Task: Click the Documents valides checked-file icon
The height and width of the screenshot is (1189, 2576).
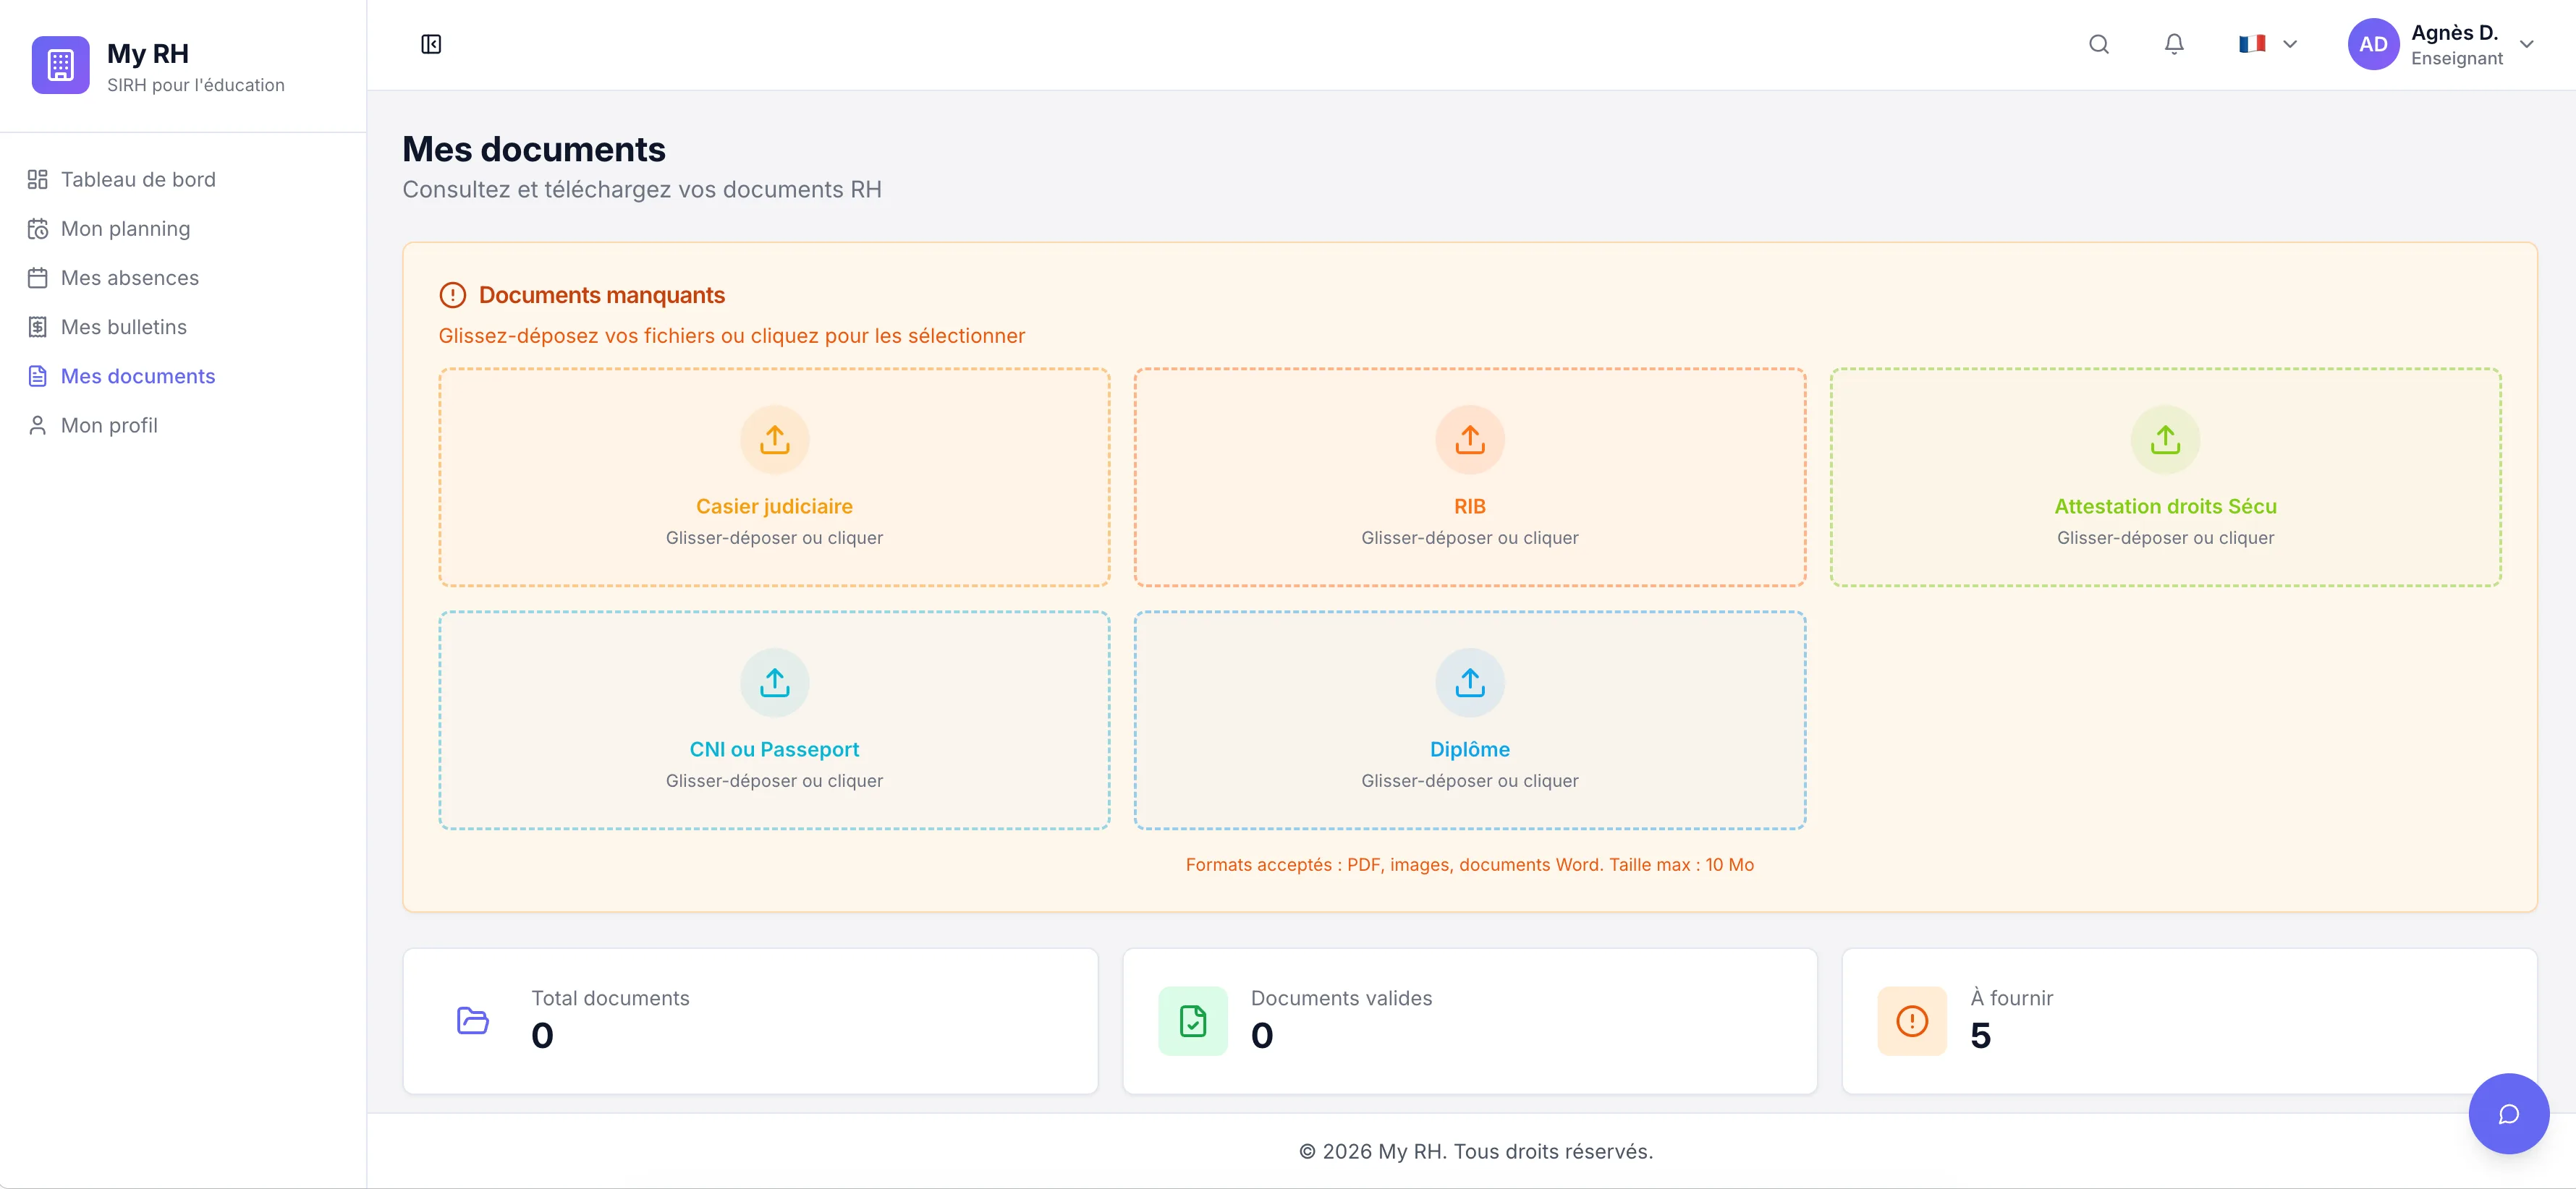Action: (x=1192, y=1021)
